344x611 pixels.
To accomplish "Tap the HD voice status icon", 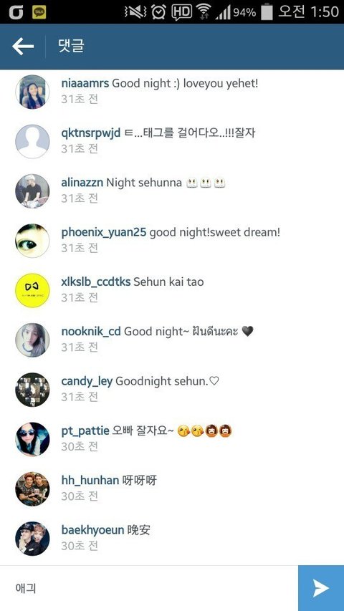I will [x=182, y=12].
